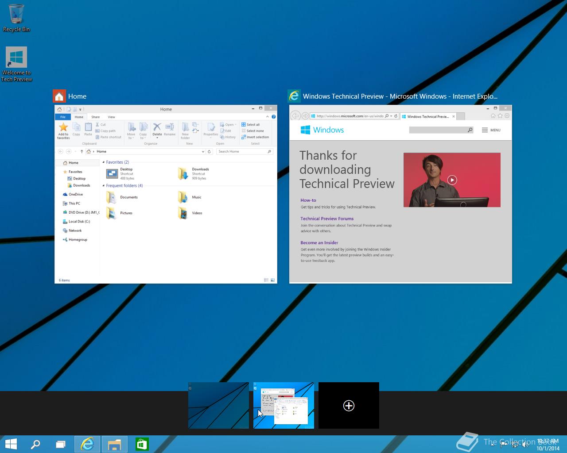Click the Refresh button beside address bar
The height and width of the screenshot is (453, 567).
[x=209, y=151]
